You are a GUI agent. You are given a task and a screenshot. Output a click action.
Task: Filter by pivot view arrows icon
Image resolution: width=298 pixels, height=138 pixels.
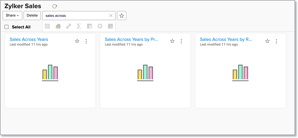coord(69,26)
